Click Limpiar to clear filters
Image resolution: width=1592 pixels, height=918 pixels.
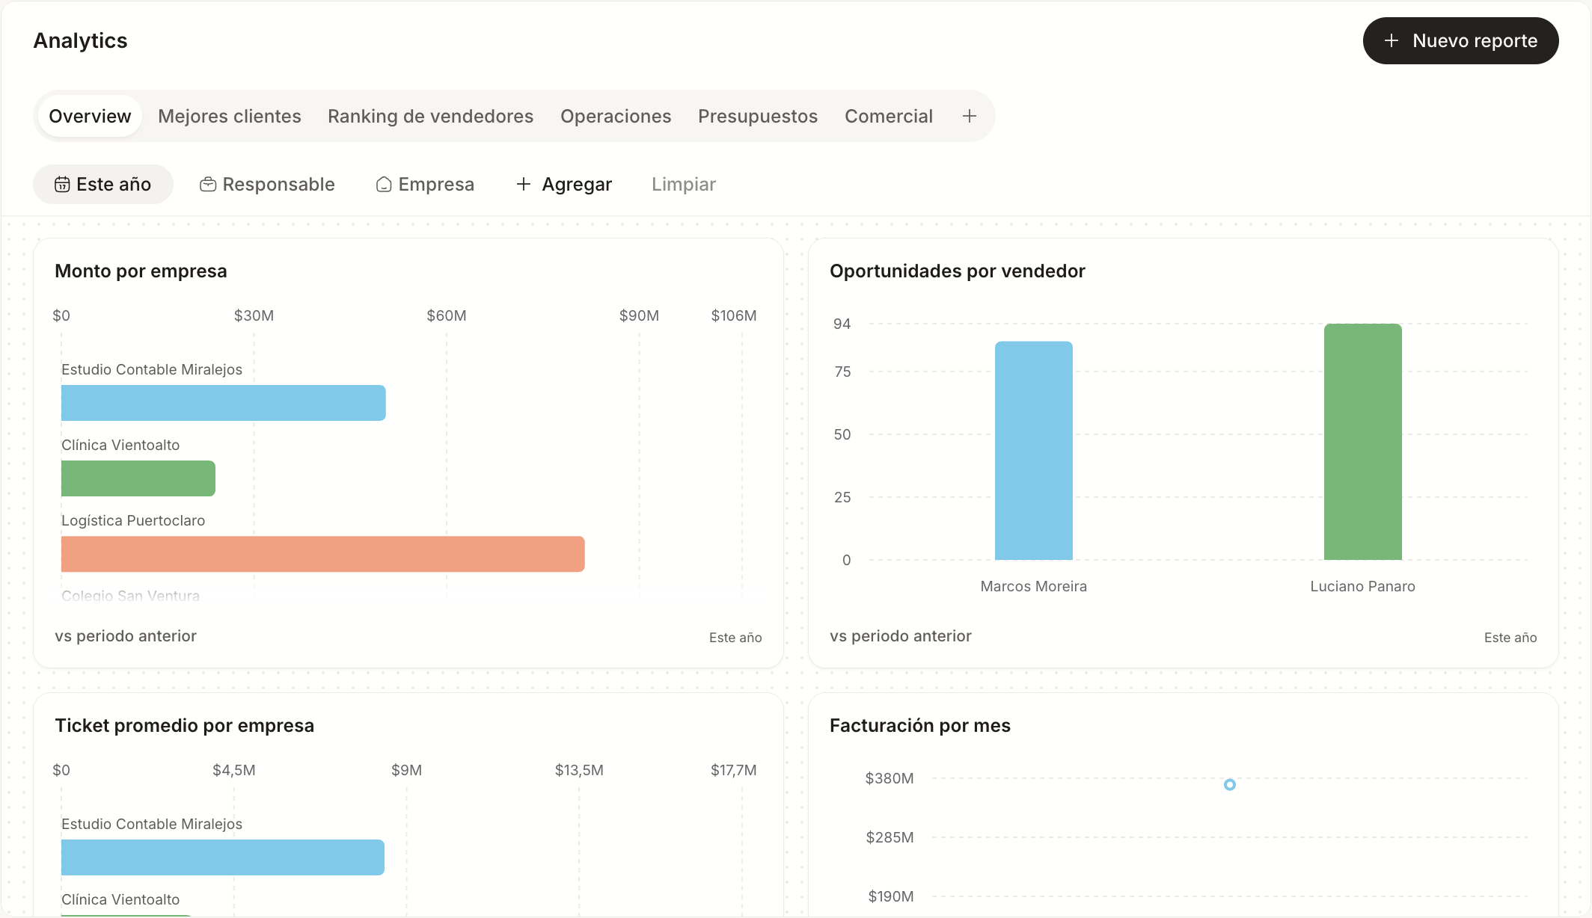684,185
